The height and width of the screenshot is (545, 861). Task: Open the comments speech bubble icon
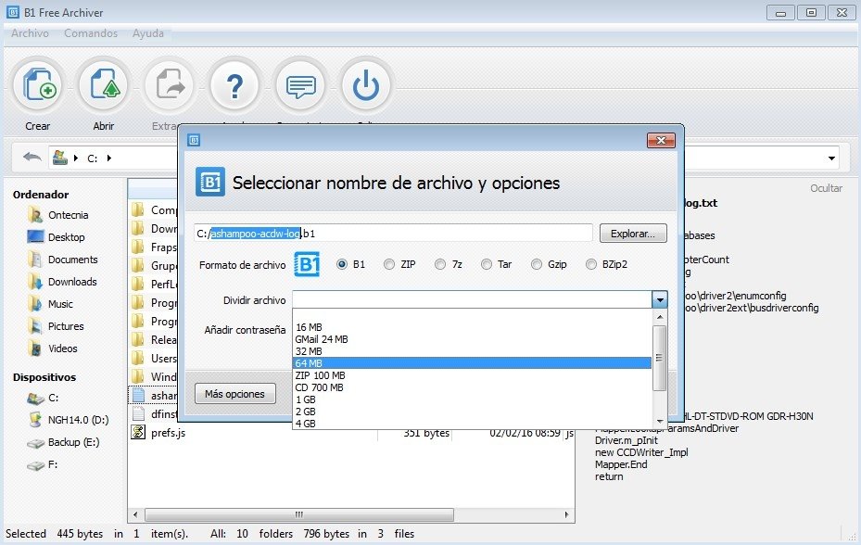pos(300,85)
